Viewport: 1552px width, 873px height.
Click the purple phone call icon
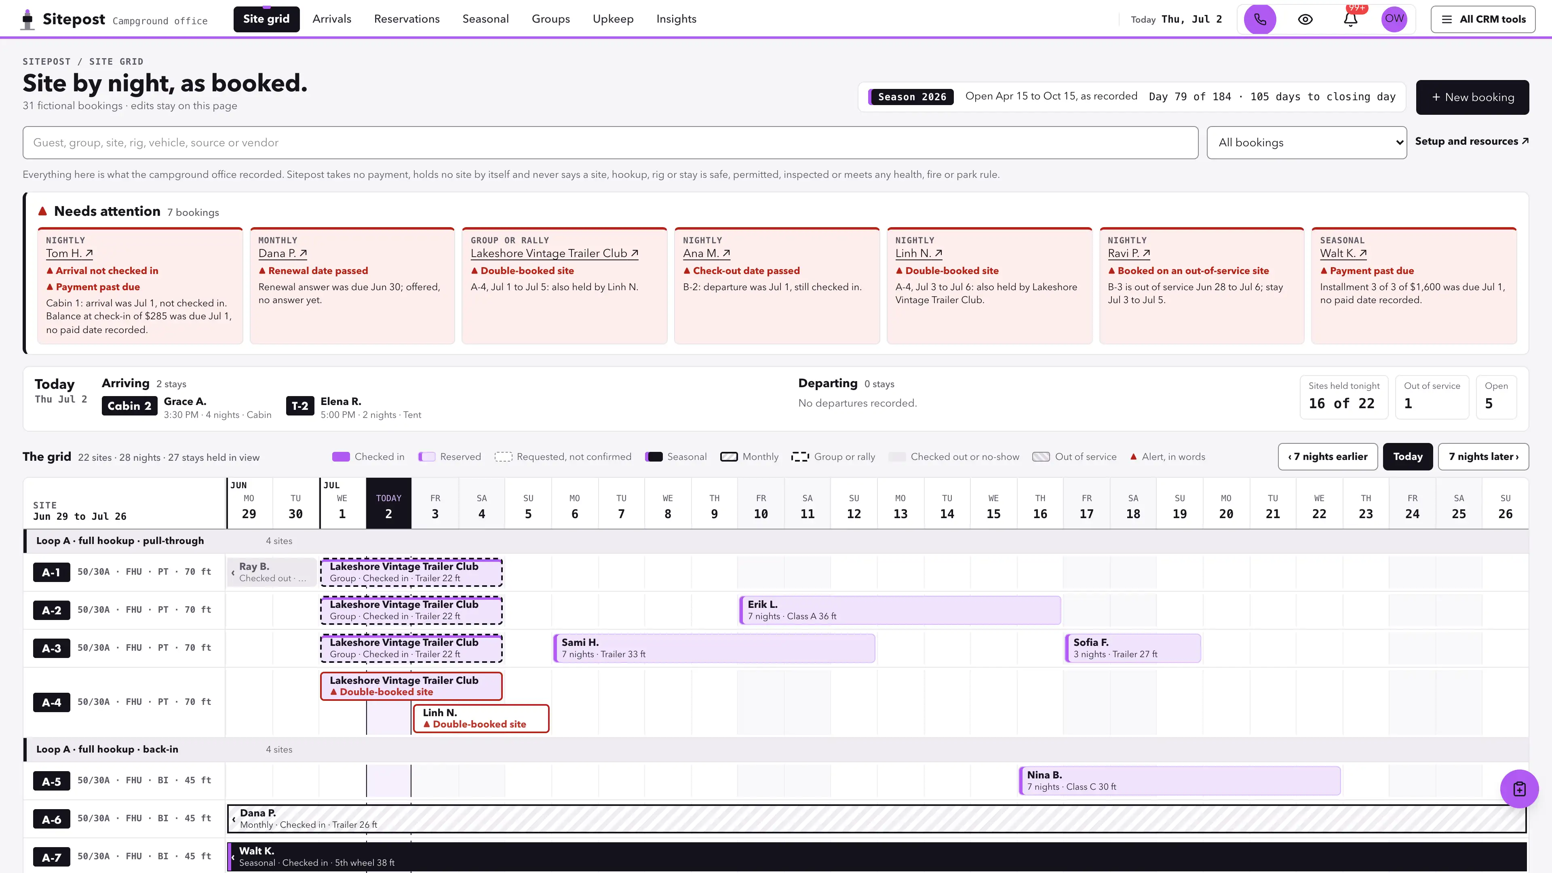[x=1260, y=19]
